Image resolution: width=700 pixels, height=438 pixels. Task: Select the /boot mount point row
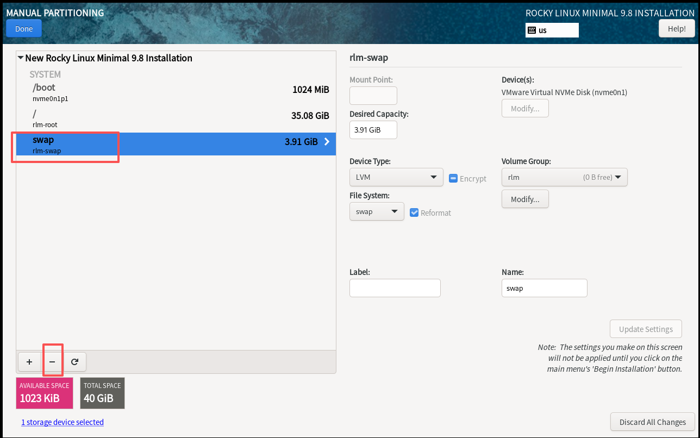click(176, 92)
